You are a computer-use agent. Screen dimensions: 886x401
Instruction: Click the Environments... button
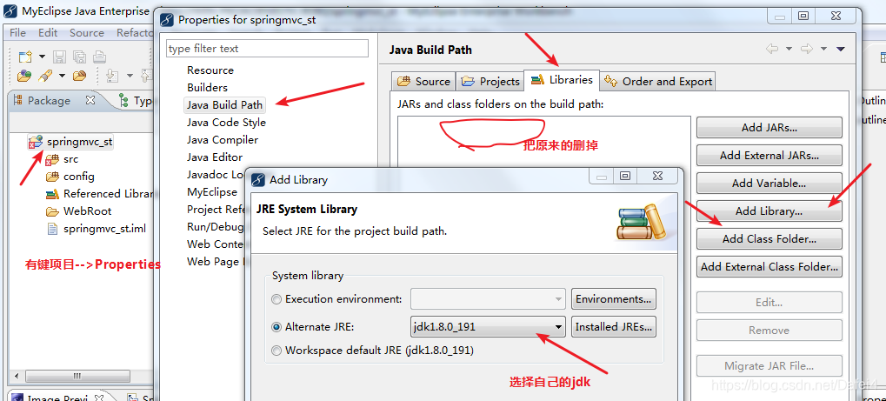point(614,298)
